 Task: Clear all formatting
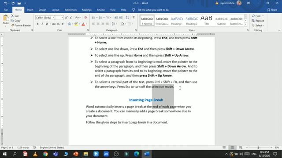pyautogui.click(x=85, y=18)
